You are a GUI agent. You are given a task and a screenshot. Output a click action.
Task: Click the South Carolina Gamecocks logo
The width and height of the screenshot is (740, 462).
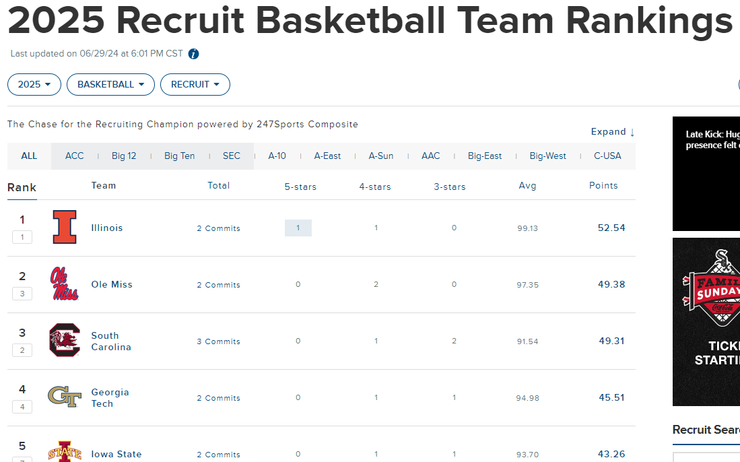tap(65, 340)
